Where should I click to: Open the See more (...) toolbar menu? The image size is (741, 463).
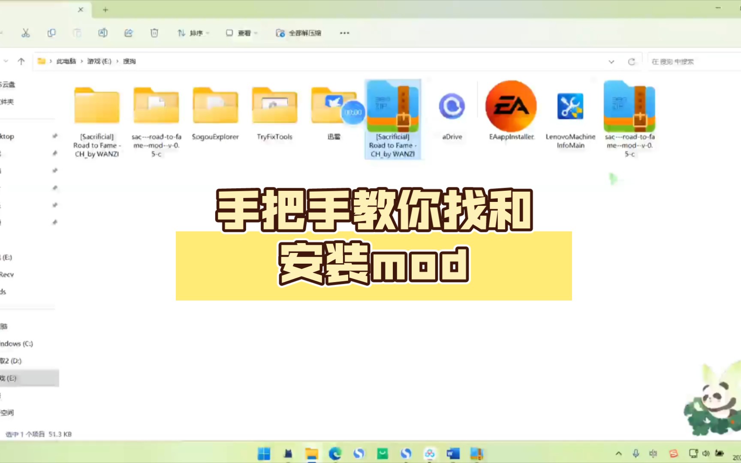tap(344, 33)
